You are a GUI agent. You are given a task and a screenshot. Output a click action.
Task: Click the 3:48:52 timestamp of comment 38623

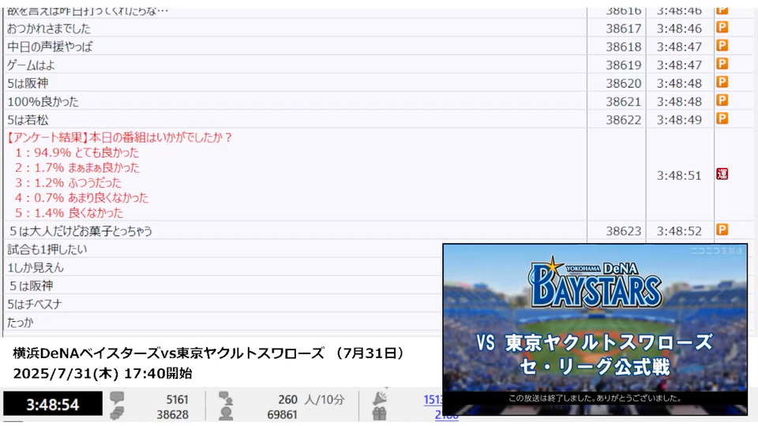(x=679, y=231)
